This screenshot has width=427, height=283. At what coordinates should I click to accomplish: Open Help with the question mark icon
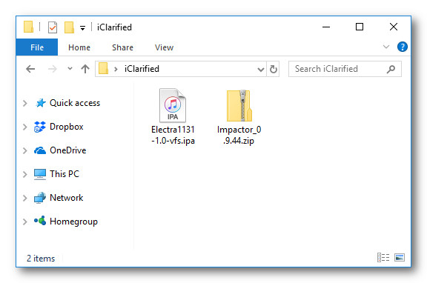403,47
